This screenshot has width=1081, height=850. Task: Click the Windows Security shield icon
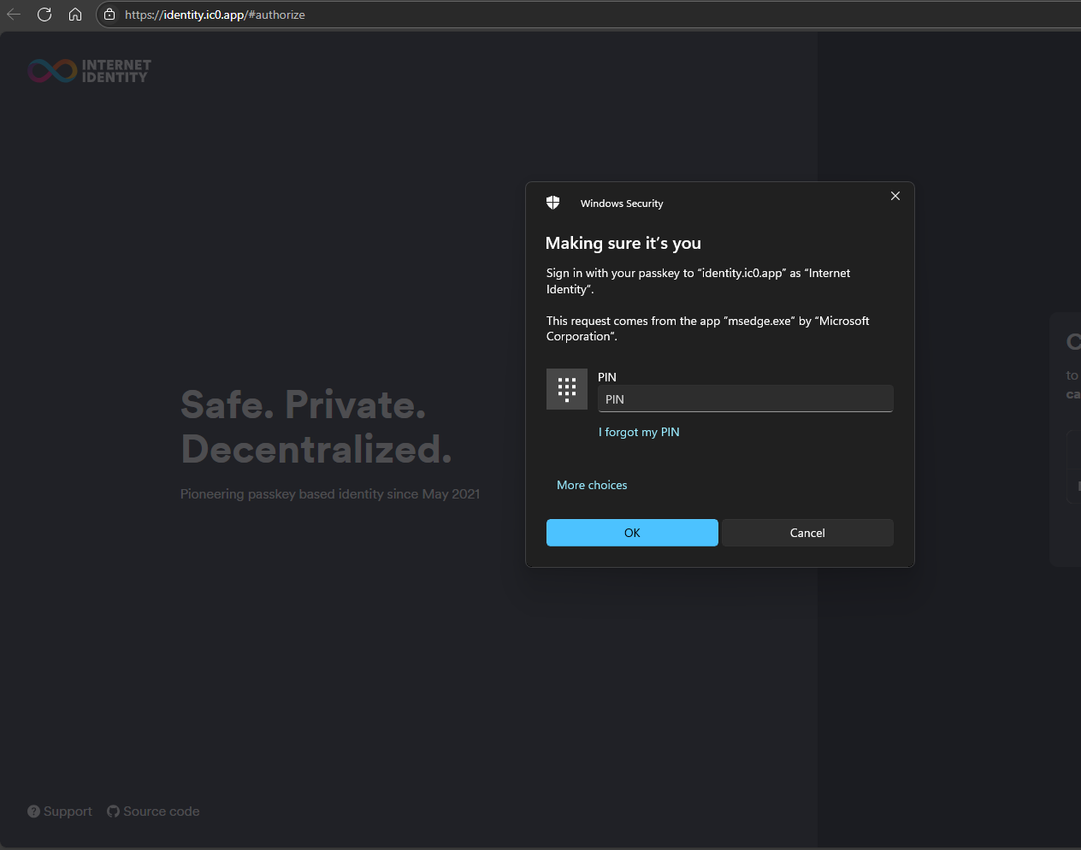(x=552, y=203)
